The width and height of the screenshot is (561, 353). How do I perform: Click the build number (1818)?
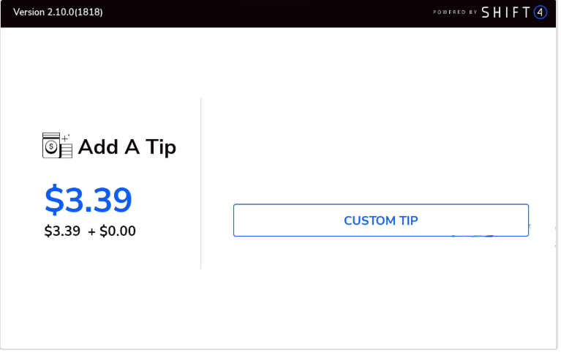coord(88,12)
